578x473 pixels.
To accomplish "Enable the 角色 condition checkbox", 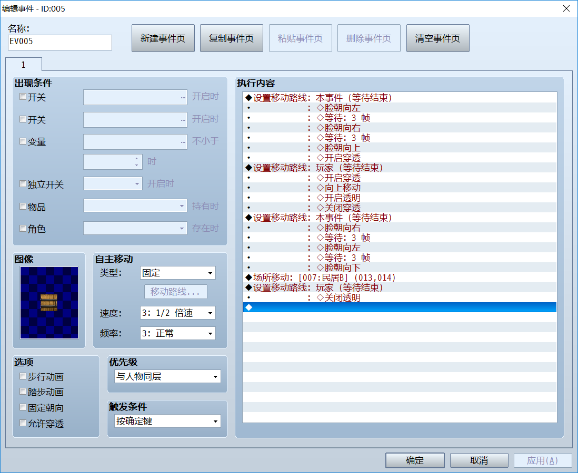I will click(x=23, y=229).
